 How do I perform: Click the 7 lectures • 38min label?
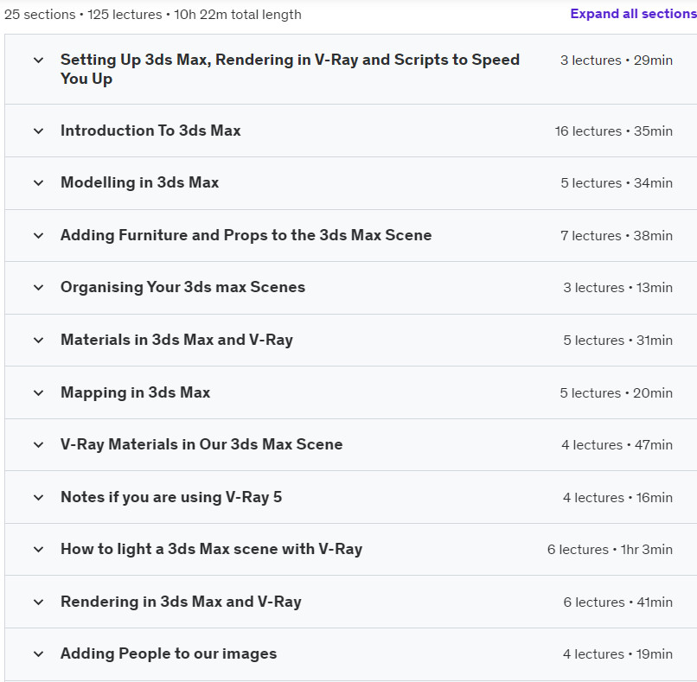pos(617,235)
